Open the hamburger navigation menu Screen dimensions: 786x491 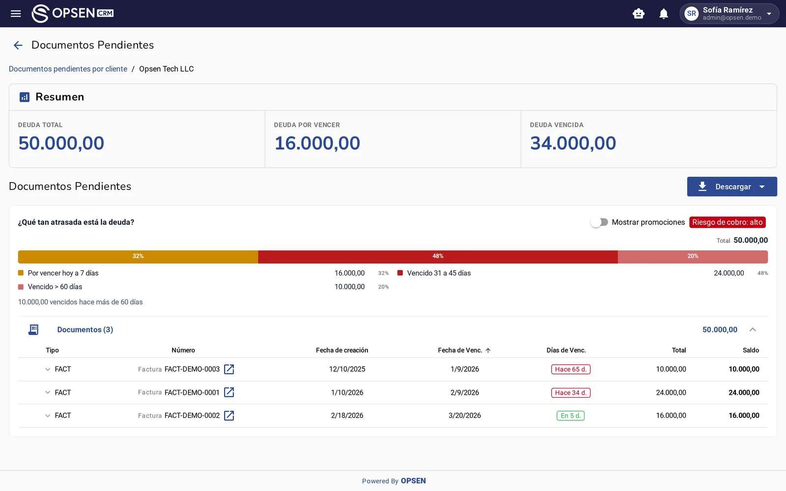click(x=16, y=14)
